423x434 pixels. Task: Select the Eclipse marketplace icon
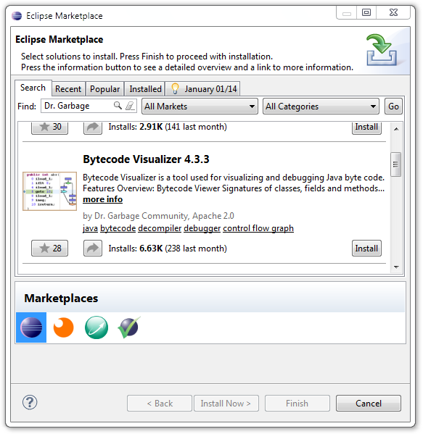pos(31,327)
